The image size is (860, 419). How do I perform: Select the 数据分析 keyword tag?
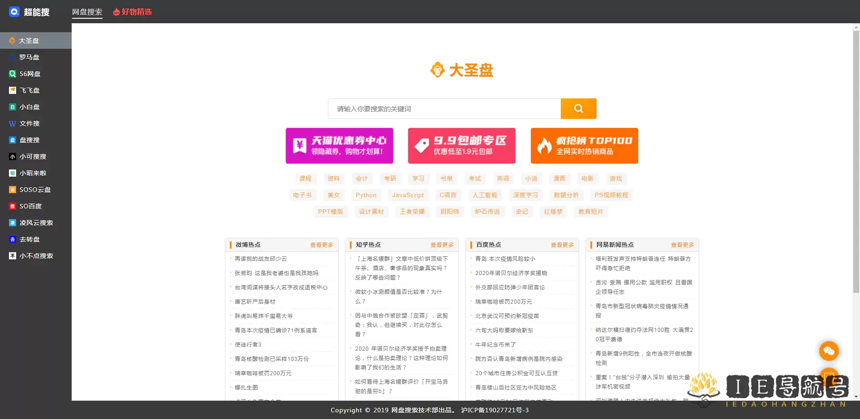(566, 195)
